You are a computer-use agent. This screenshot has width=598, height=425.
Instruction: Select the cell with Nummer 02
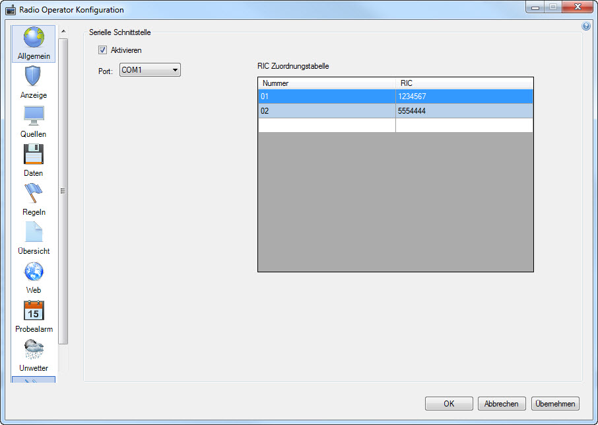tap(327, 111)
